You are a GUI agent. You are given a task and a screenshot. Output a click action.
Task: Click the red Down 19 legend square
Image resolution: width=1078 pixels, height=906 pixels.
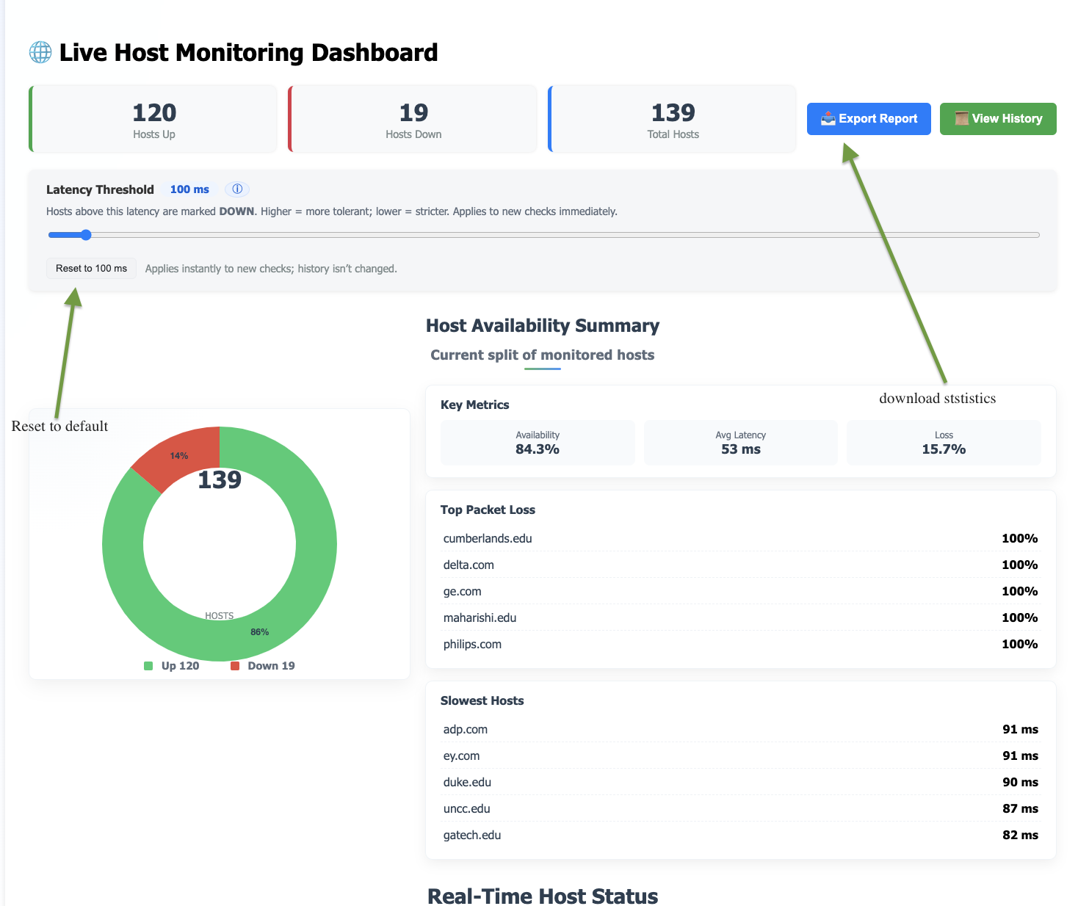point(235,666)
